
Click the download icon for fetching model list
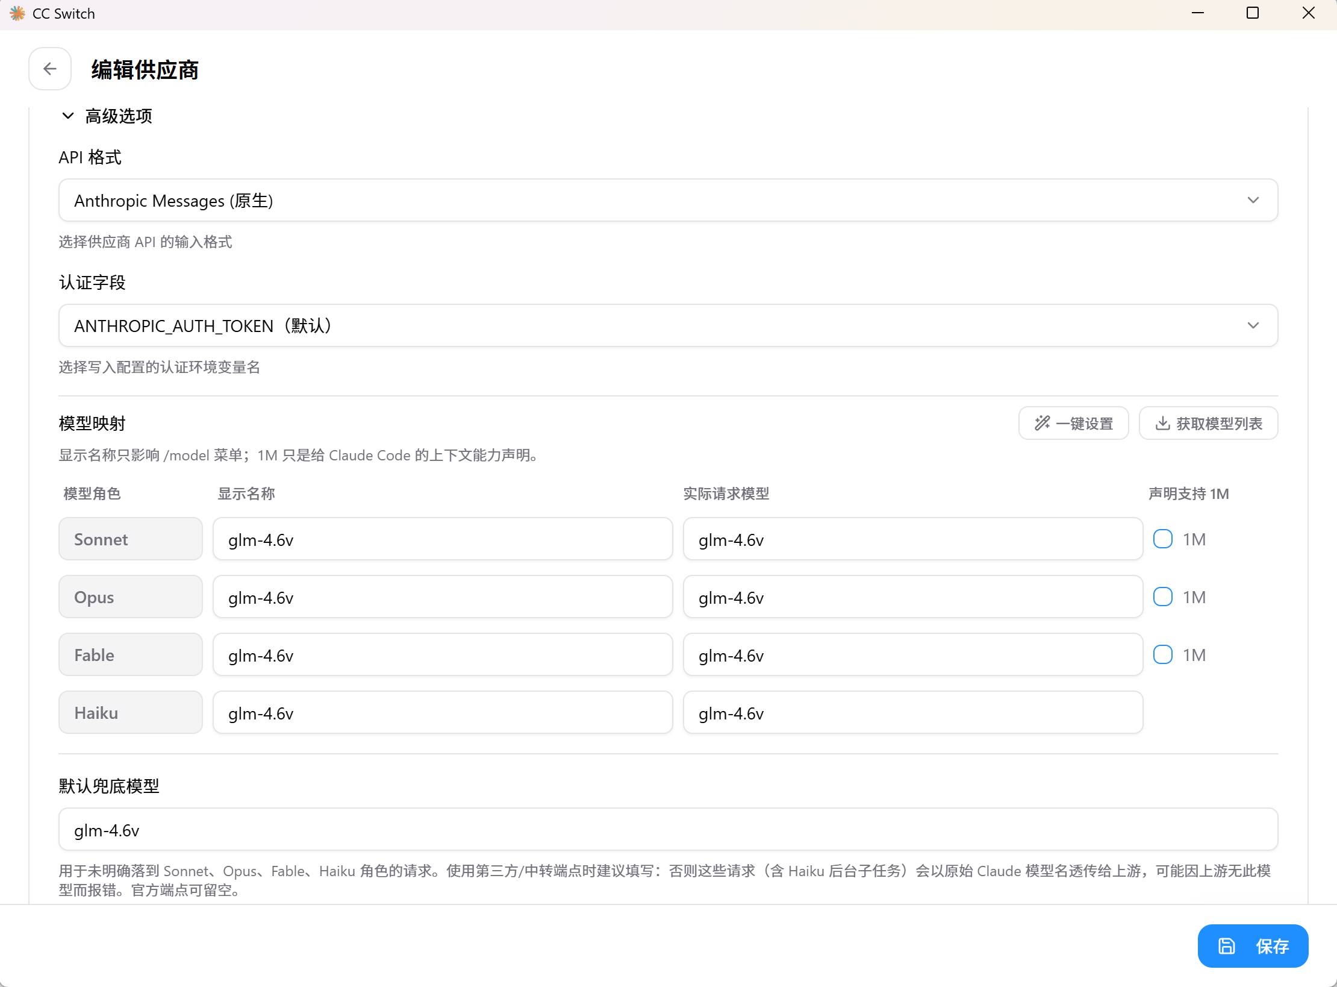[x=1162, y=423]
